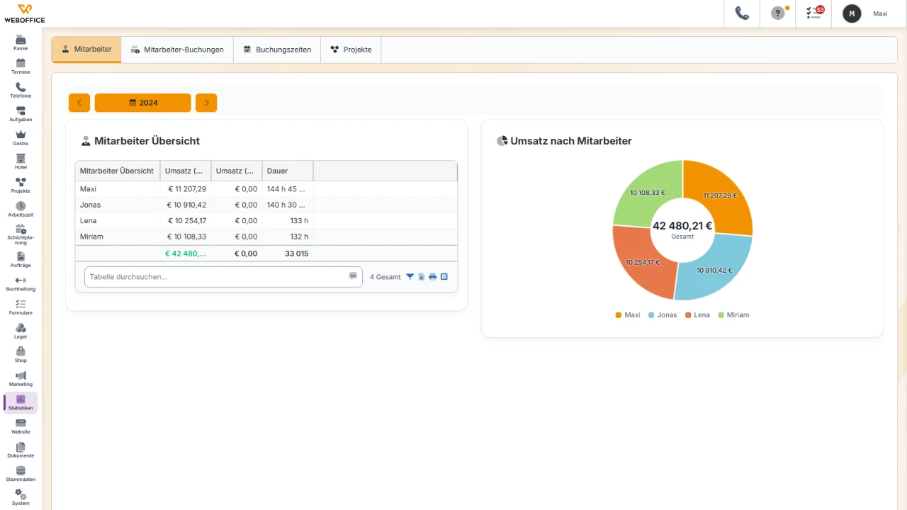Open Projekte in the left sidebar
The image size is (907, 510).
[21, 186]
